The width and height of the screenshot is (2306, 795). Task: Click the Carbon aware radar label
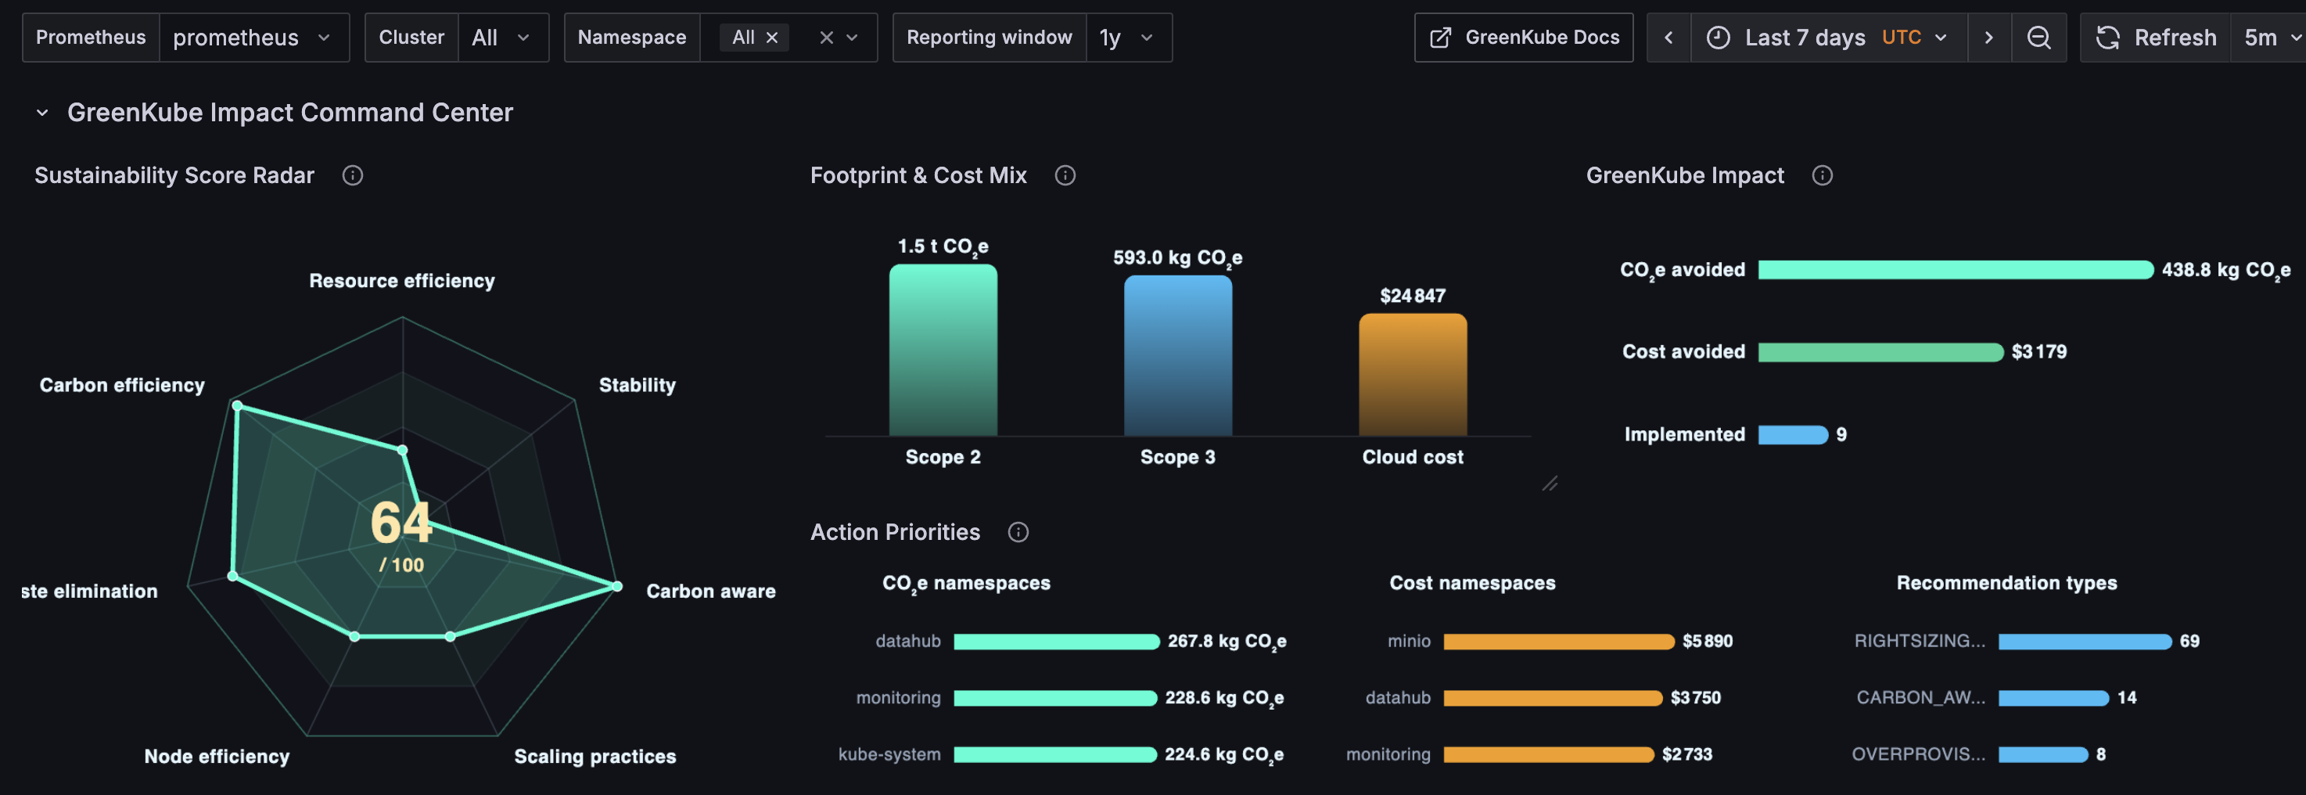tap(711, 592)
